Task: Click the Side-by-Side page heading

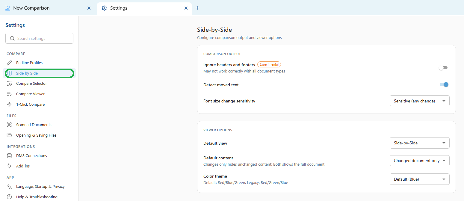Action: [x=214, y=30]
